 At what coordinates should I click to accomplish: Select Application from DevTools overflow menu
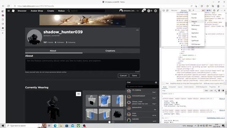pos(195,33)
